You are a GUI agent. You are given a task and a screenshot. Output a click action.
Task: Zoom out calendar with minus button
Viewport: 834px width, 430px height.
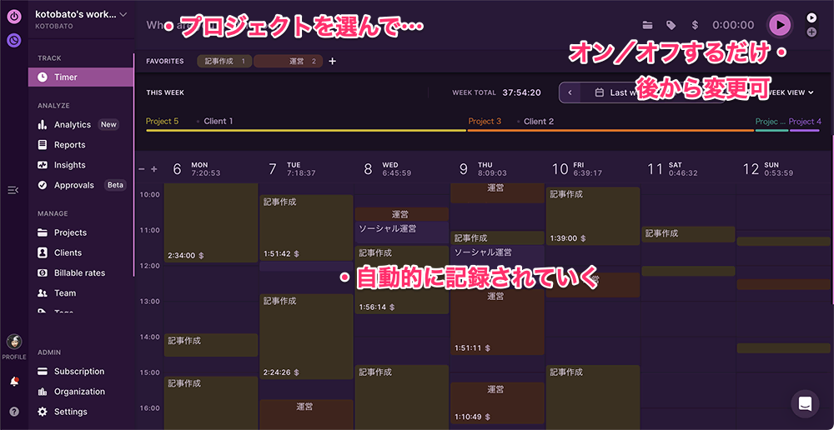[x=142, y=169]
